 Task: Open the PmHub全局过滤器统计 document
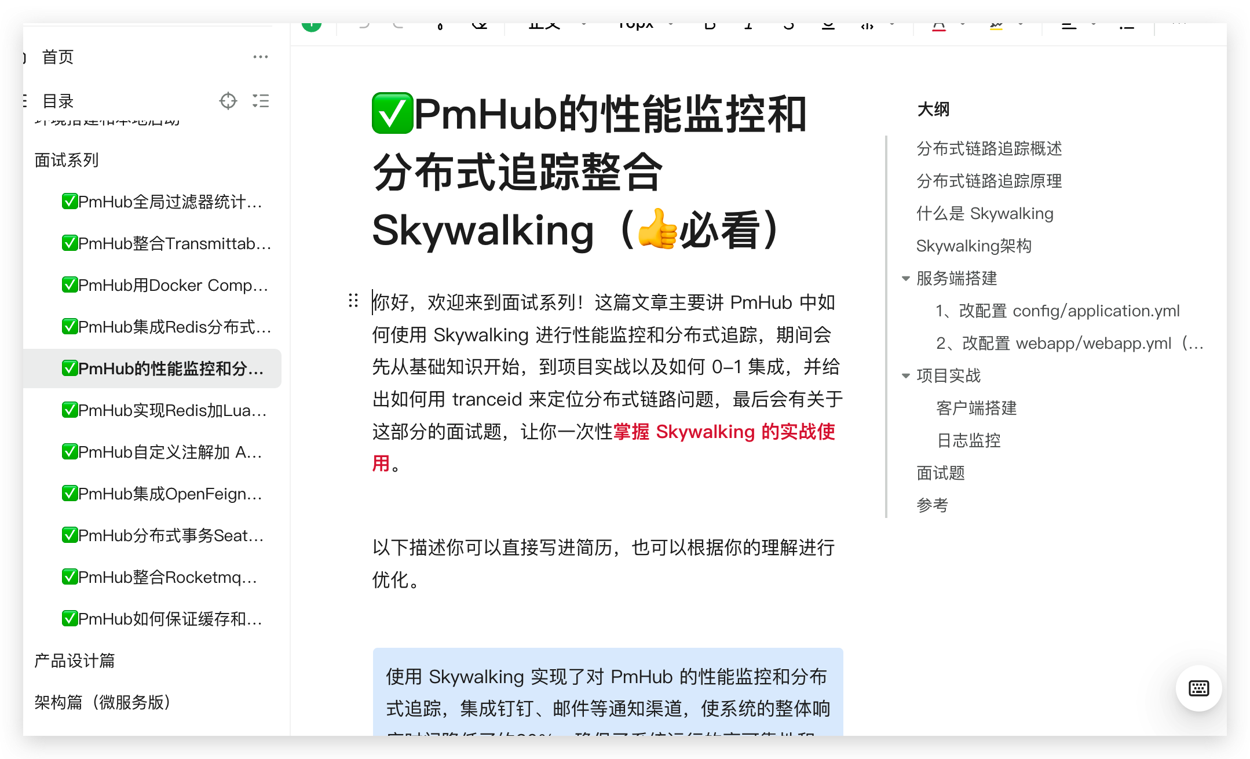click(x=162, y=202)
